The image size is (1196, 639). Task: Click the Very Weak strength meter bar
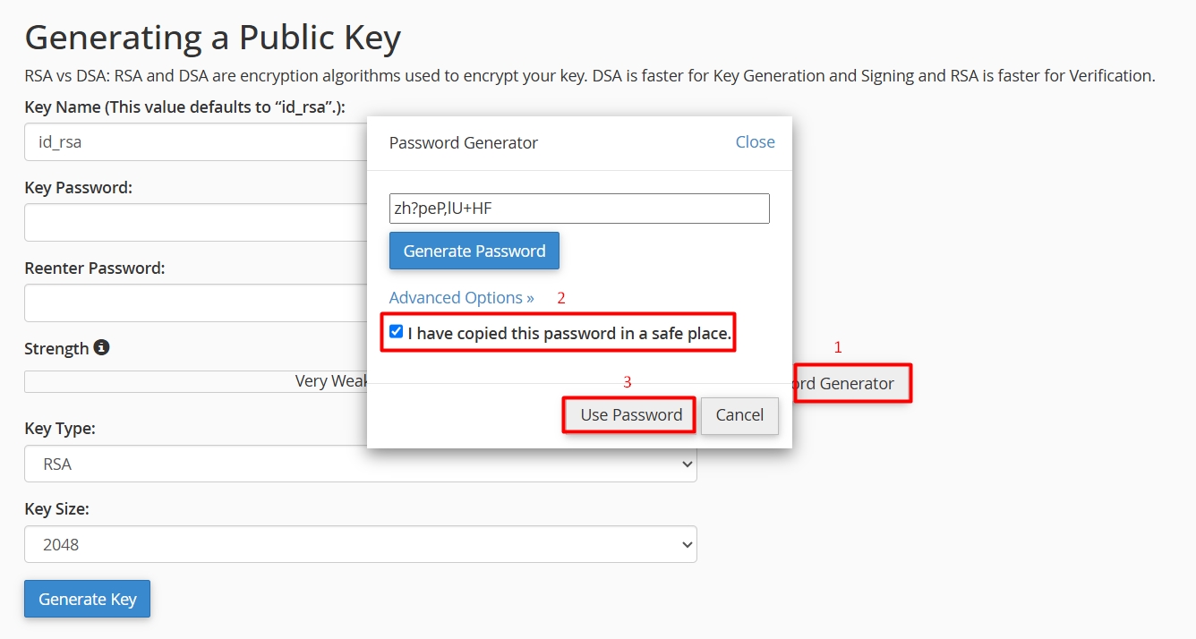click(x=195, y=382)
